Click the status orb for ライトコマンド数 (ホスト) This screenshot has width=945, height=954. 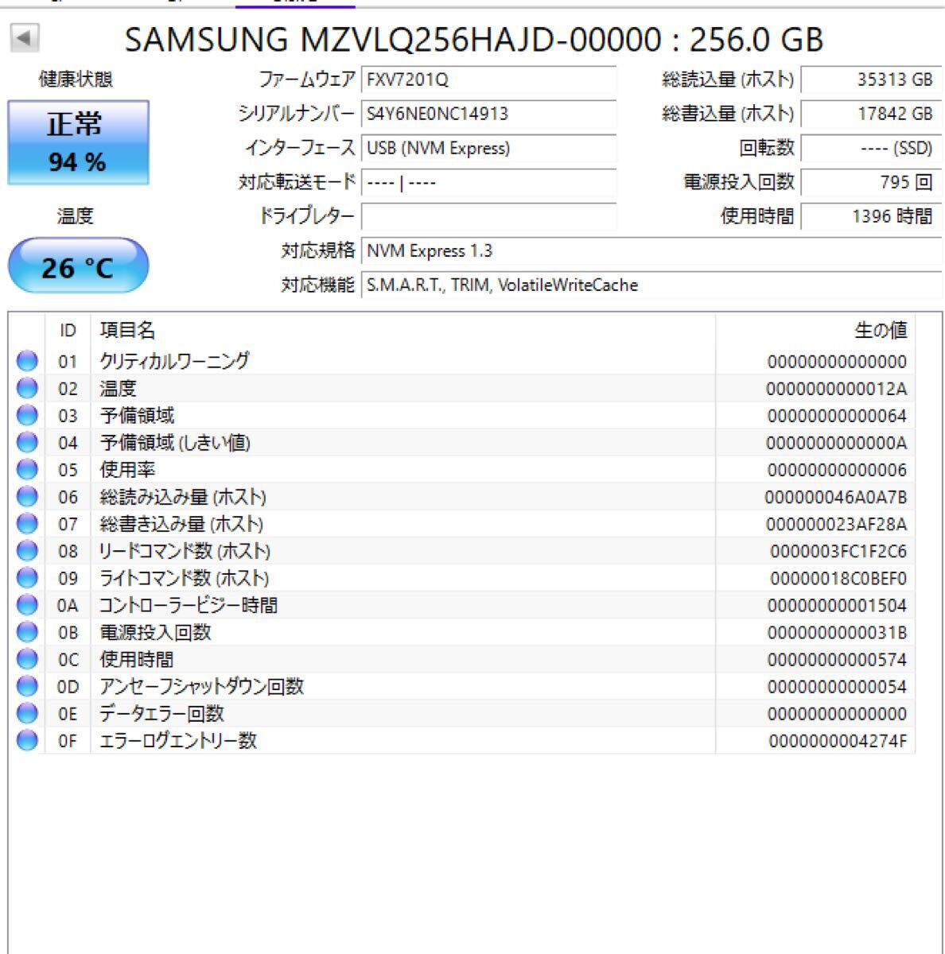pyautogui.click(x=27, y=577)
